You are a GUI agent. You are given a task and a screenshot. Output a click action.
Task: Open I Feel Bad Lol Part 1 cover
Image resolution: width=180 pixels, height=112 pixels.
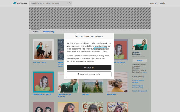click(x=121, y=50)
